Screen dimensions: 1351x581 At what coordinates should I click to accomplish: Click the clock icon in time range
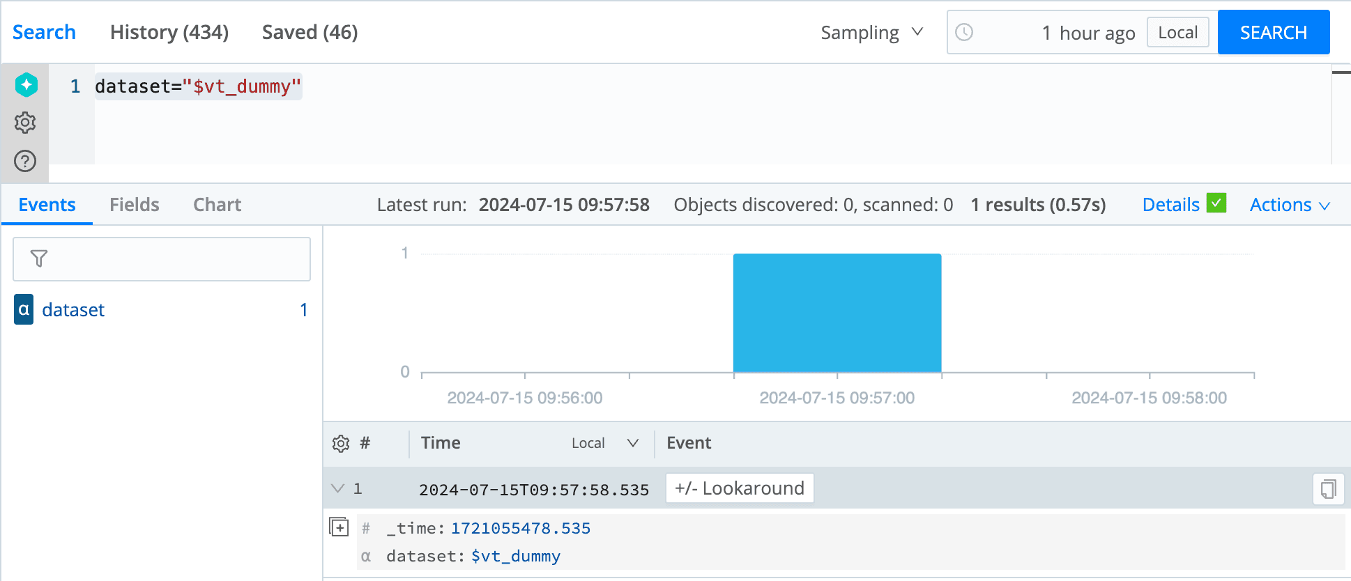pyautogui.click(x=964, y=32)
